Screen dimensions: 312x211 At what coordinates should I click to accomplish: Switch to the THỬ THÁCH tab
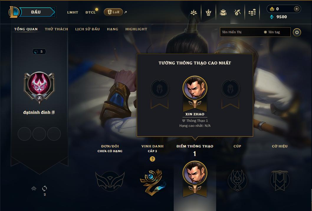click(x=56, y=29)
